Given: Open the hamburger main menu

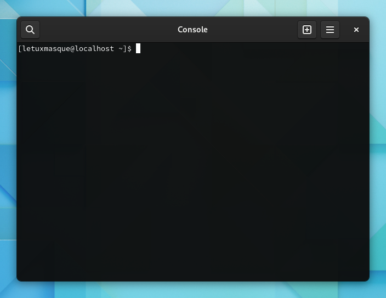Looking at the screenshot, I should tap(330, 30).
